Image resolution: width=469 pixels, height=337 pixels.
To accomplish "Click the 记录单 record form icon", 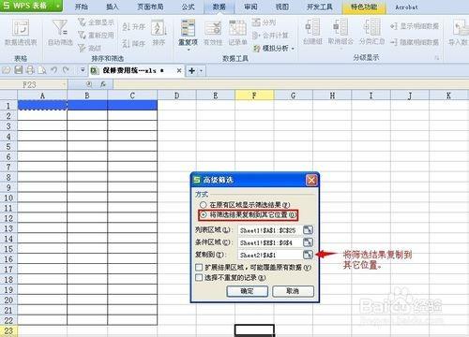I will click(237, 28).
